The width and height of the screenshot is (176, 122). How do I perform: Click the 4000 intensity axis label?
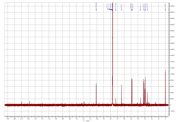point(172,93)
